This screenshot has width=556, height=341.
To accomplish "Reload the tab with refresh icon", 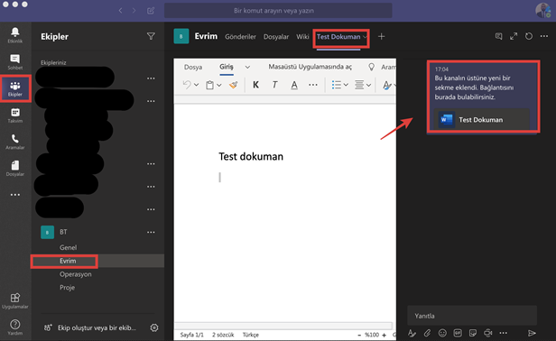I will pos(529,36).
